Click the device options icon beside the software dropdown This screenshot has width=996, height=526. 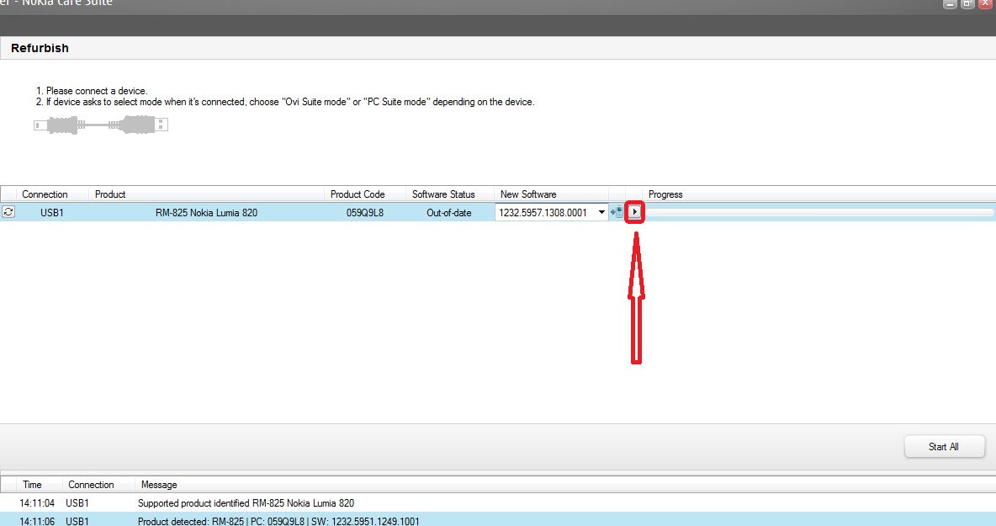[x=617, y=212]
